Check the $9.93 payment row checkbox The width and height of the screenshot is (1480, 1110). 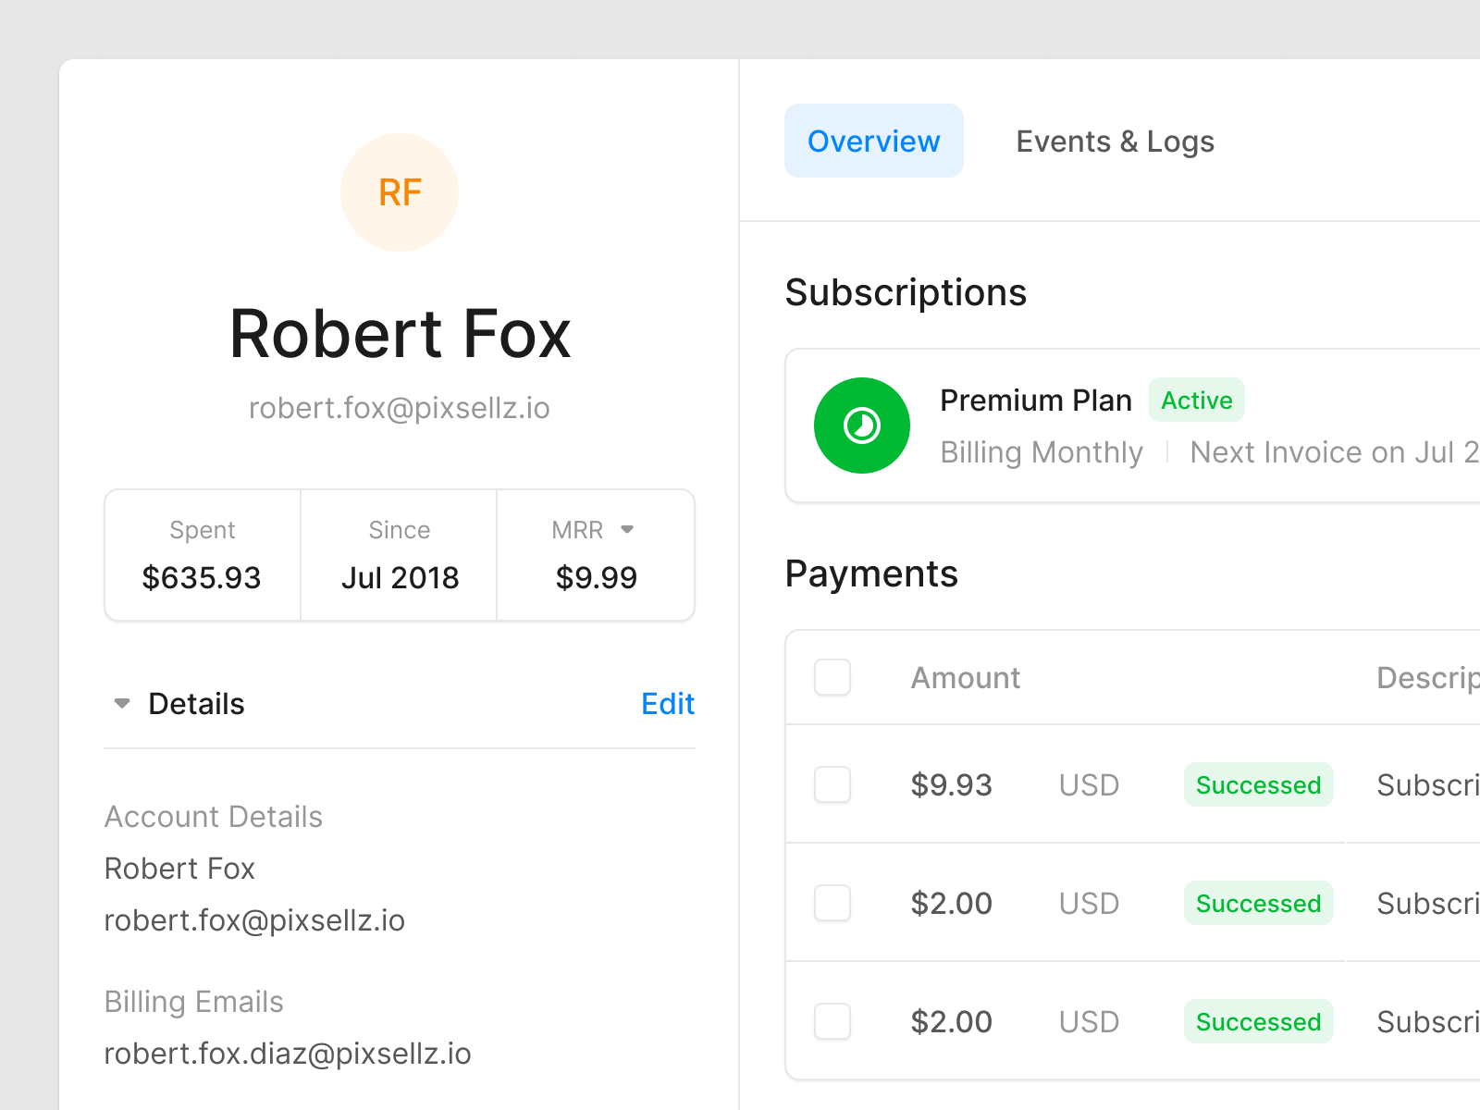pos(832,784)
